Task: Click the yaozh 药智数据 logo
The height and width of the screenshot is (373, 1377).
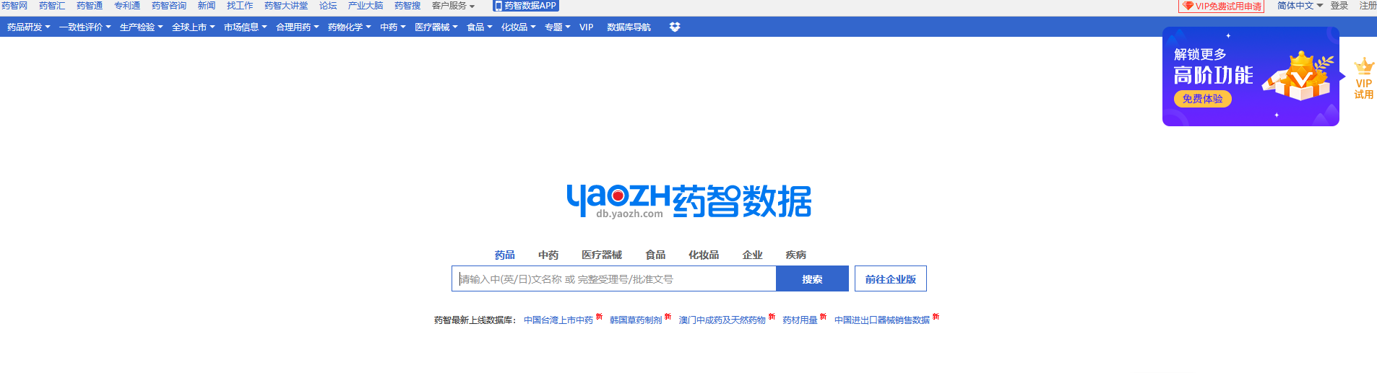Action: tap(689, 201)
